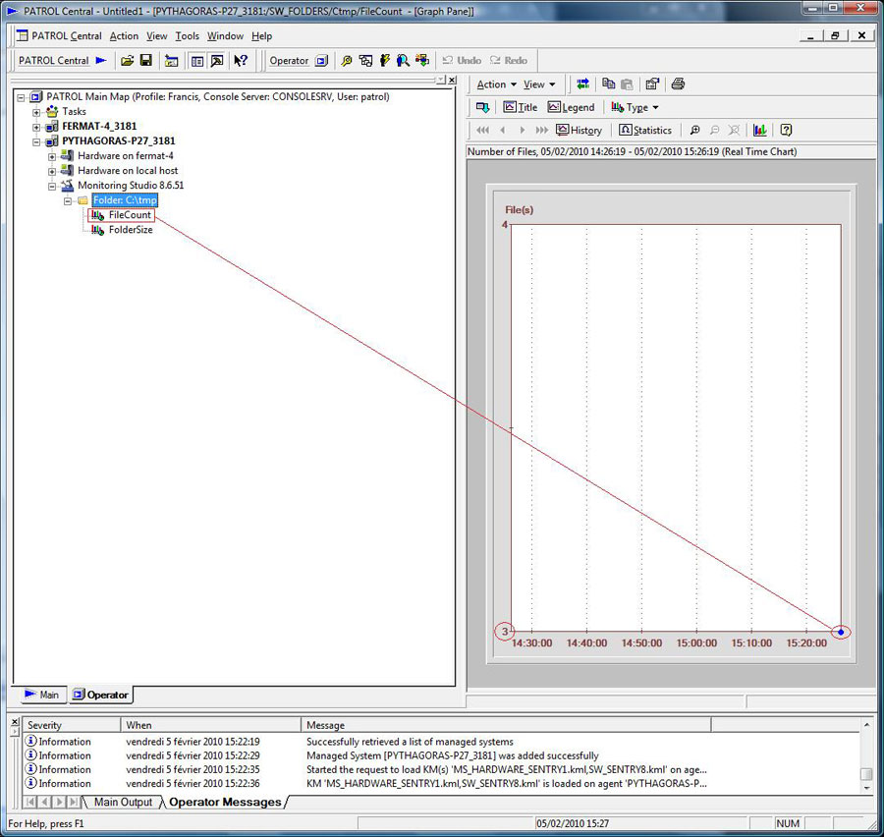
Task: Click the Print icon in graph toolbar
Action: (678, 84)
